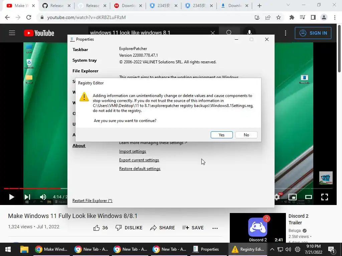Open Chrome profile avatar

324,17
